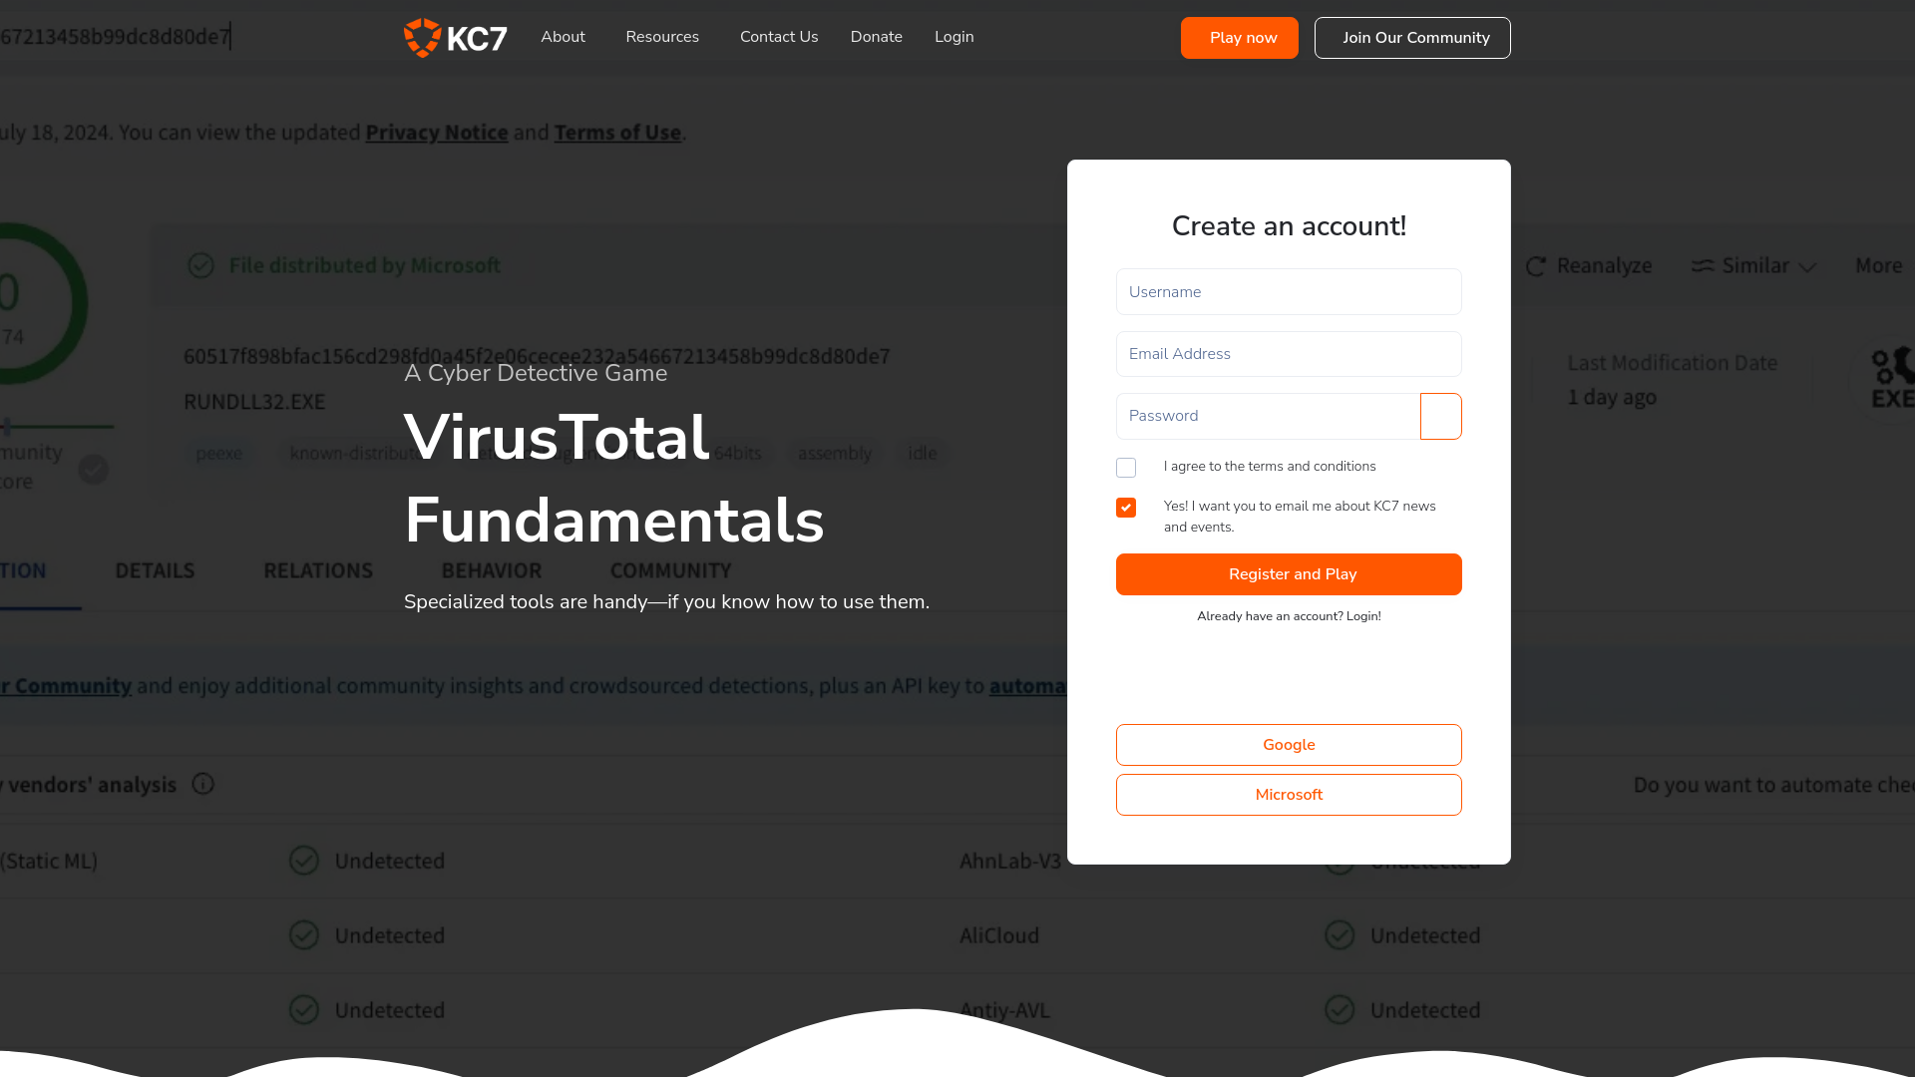This screenshot has width=1915, height=1077.
Task: Click Register and Play button
Action: [1289, 573]
